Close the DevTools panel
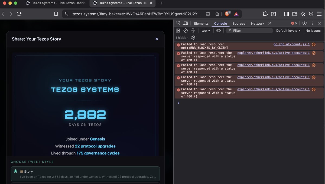Viewport: 325px width, 184px height. pyautogui.click(x=320, y=23)
